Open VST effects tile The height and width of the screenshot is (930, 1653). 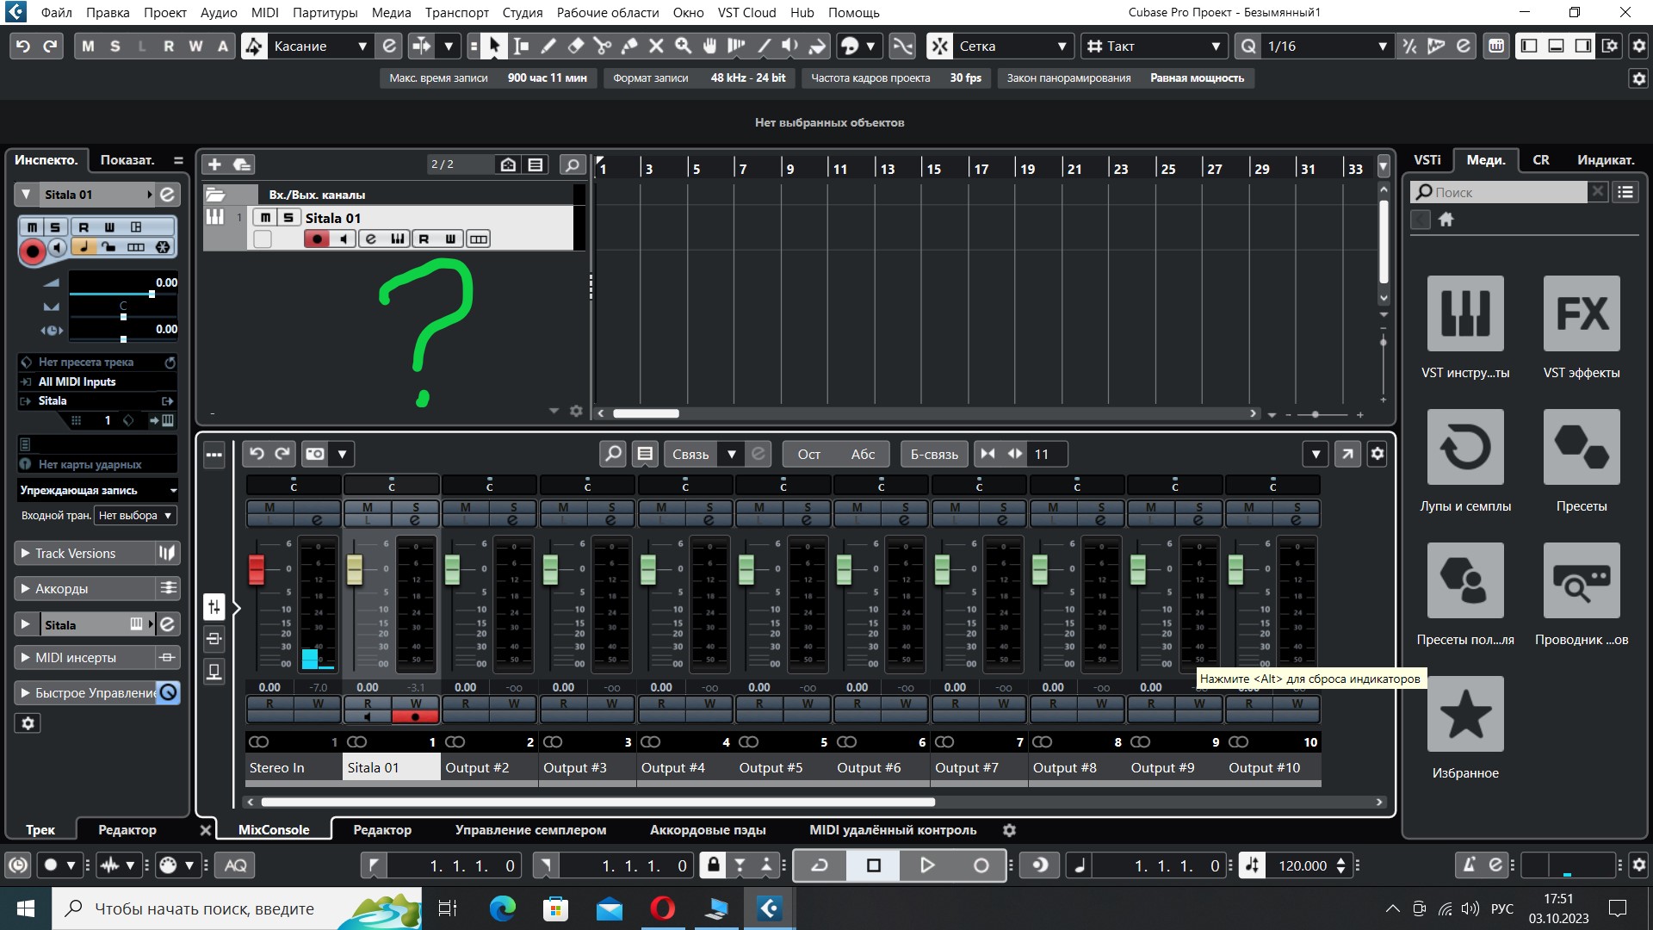click(x=1581, y=313)
